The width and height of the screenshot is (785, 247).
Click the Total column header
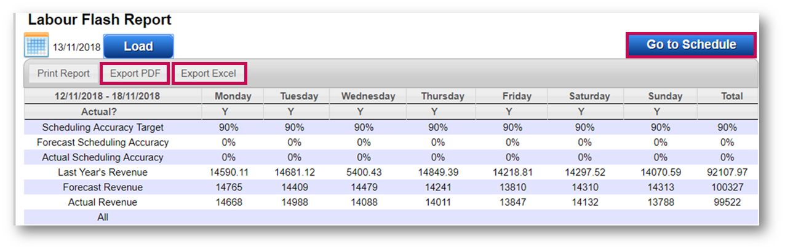[731, 96]
